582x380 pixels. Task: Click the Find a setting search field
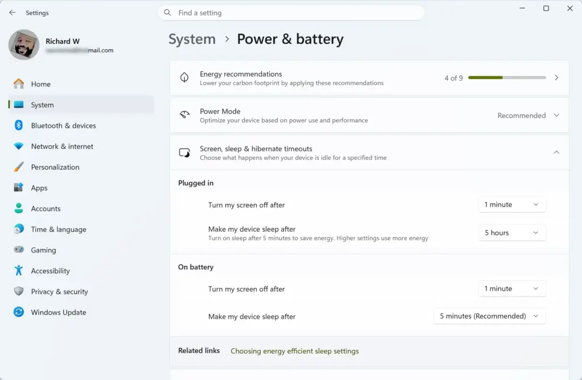(x=291, y=12)
